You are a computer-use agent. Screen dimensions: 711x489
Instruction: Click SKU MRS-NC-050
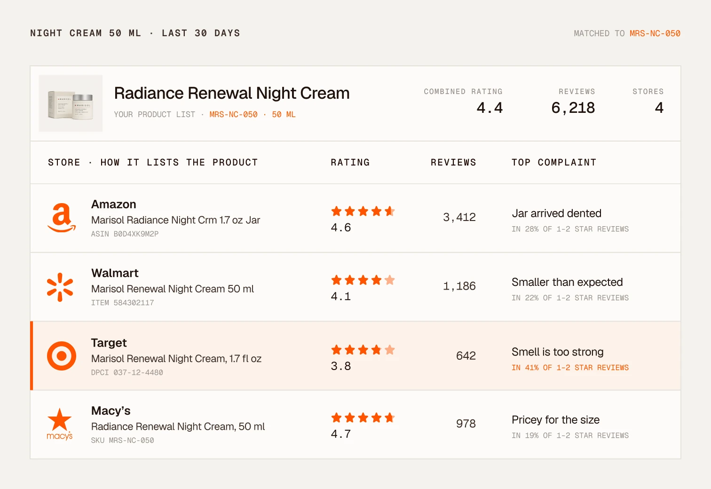[123, 441]
